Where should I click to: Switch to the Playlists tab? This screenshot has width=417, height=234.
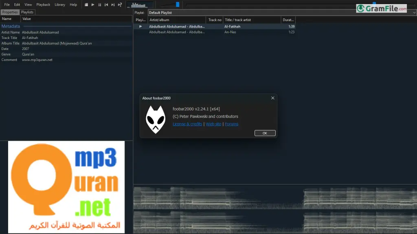(x=27, y=12)
